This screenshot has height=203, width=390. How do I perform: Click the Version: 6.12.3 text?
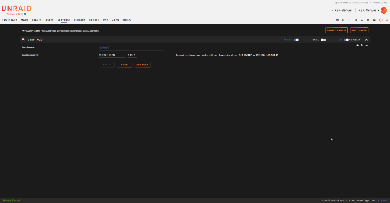[14, 14]
